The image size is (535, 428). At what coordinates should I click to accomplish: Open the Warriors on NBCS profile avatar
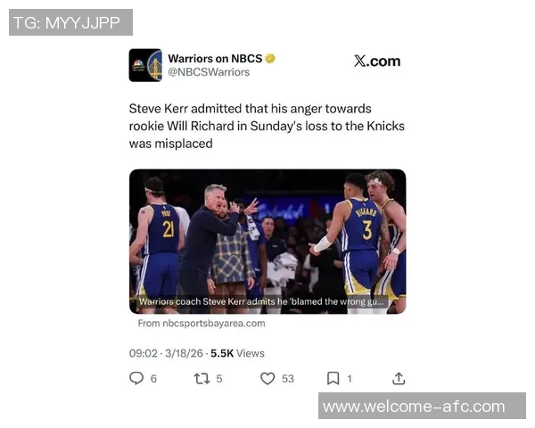tap(145, 65)
